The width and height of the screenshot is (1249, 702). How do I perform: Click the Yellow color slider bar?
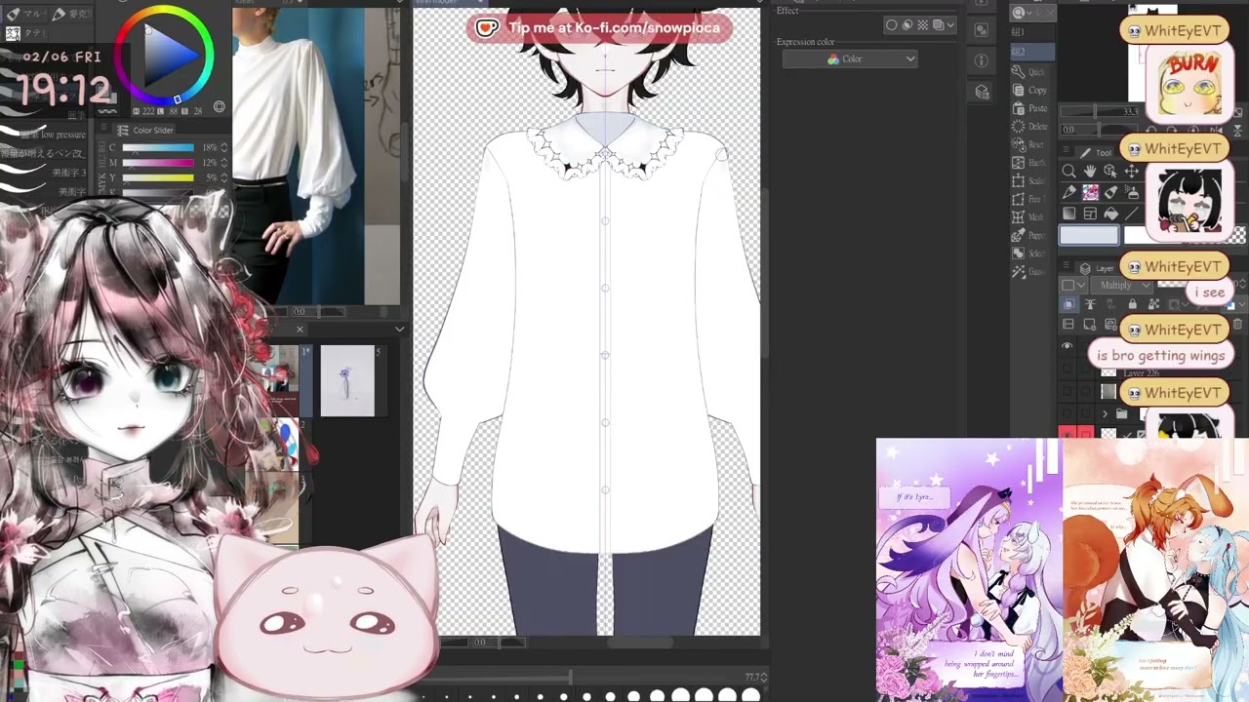[158, 177]
